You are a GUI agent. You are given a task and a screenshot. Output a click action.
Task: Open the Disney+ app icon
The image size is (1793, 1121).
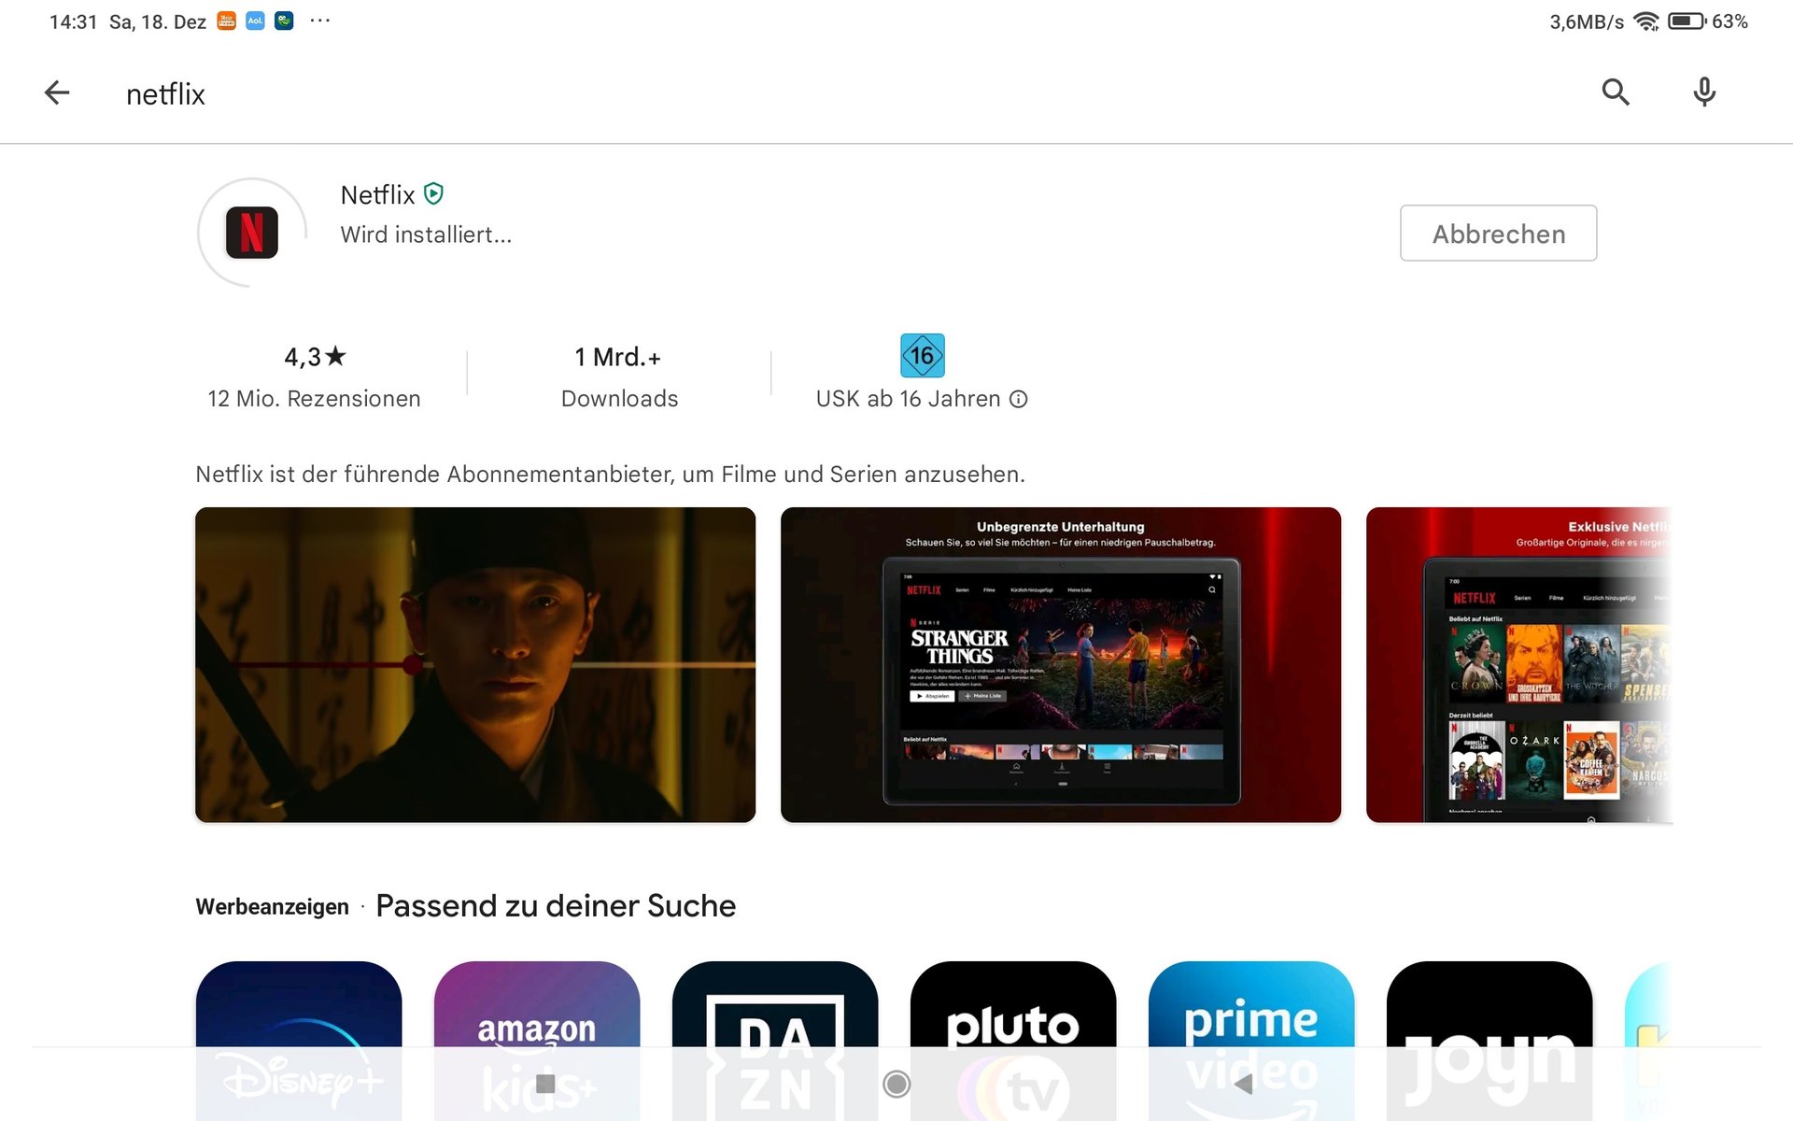click(x=299, y=1041)
